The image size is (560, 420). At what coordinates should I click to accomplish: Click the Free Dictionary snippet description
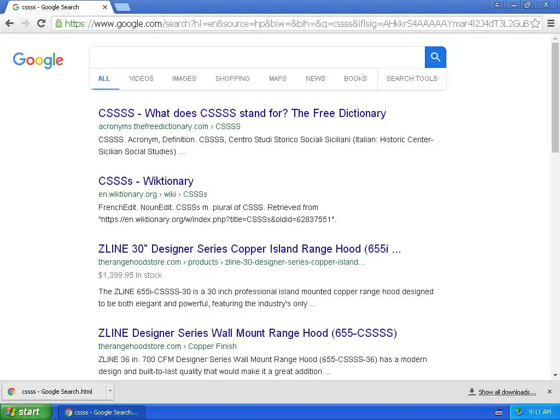266,145
